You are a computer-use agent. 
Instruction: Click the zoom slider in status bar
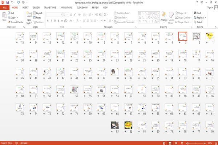point(196,143)
